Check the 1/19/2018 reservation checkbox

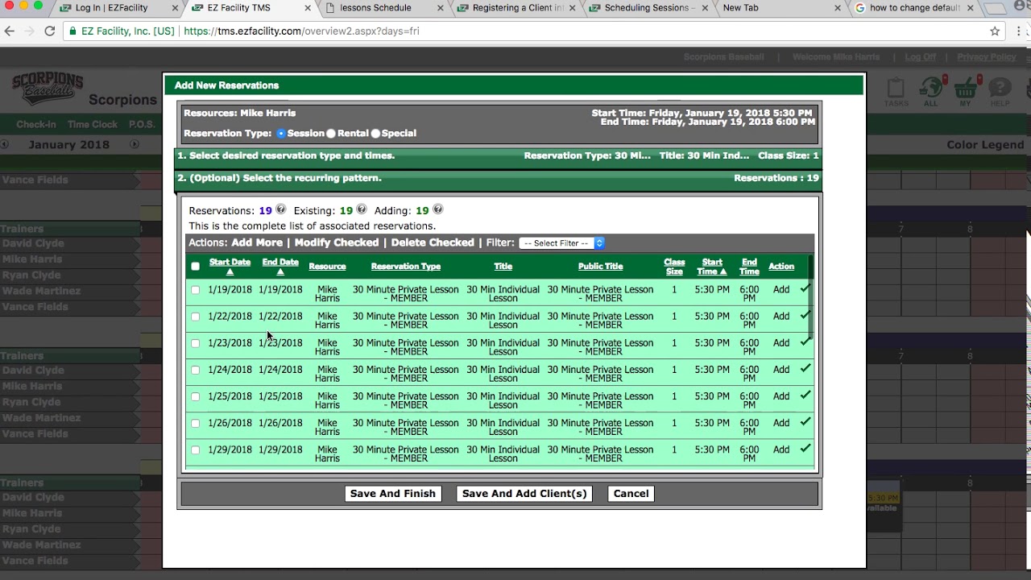tap(195, 290)
